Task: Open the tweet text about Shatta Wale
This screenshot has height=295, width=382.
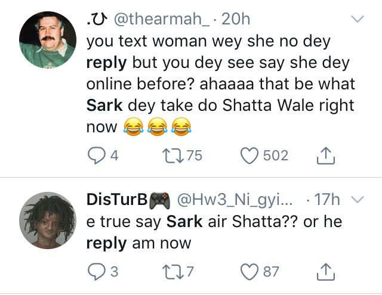Action: click(220, 84)
